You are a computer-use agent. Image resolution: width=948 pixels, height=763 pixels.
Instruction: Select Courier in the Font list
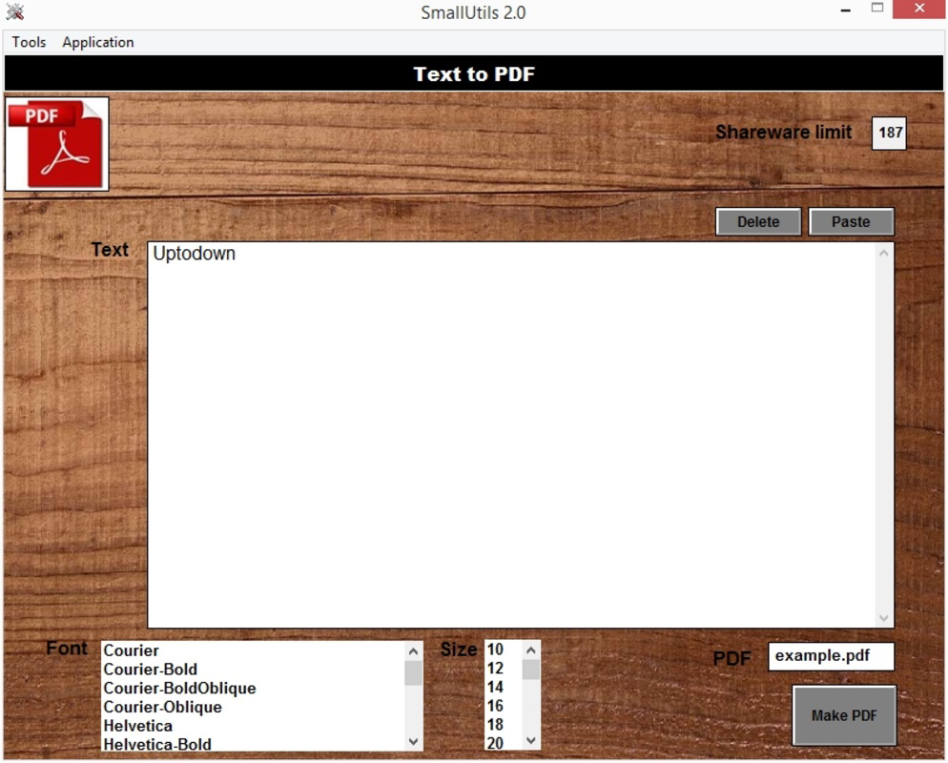point(253,650)
